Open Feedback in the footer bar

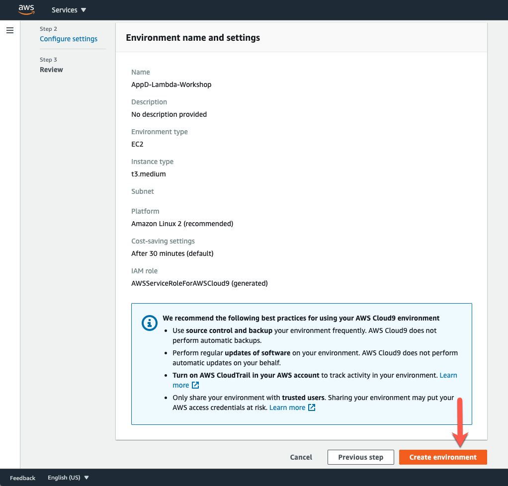click(x=23, y=478)
